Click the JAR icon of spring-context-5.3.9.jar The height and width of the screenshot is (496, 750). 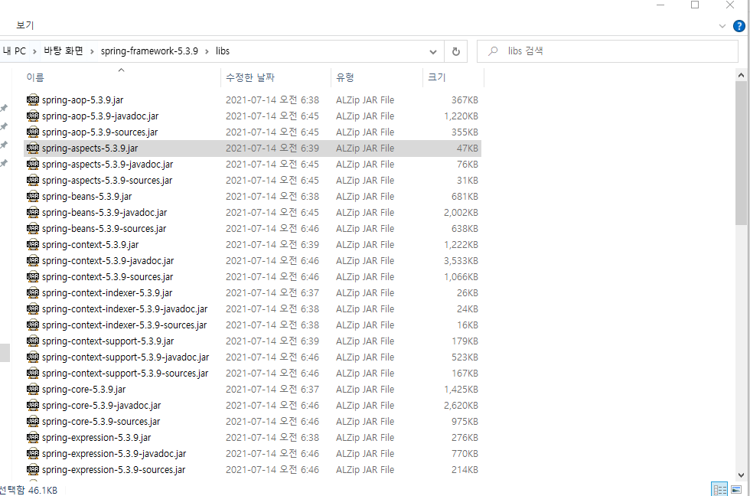tap(32, 244)
